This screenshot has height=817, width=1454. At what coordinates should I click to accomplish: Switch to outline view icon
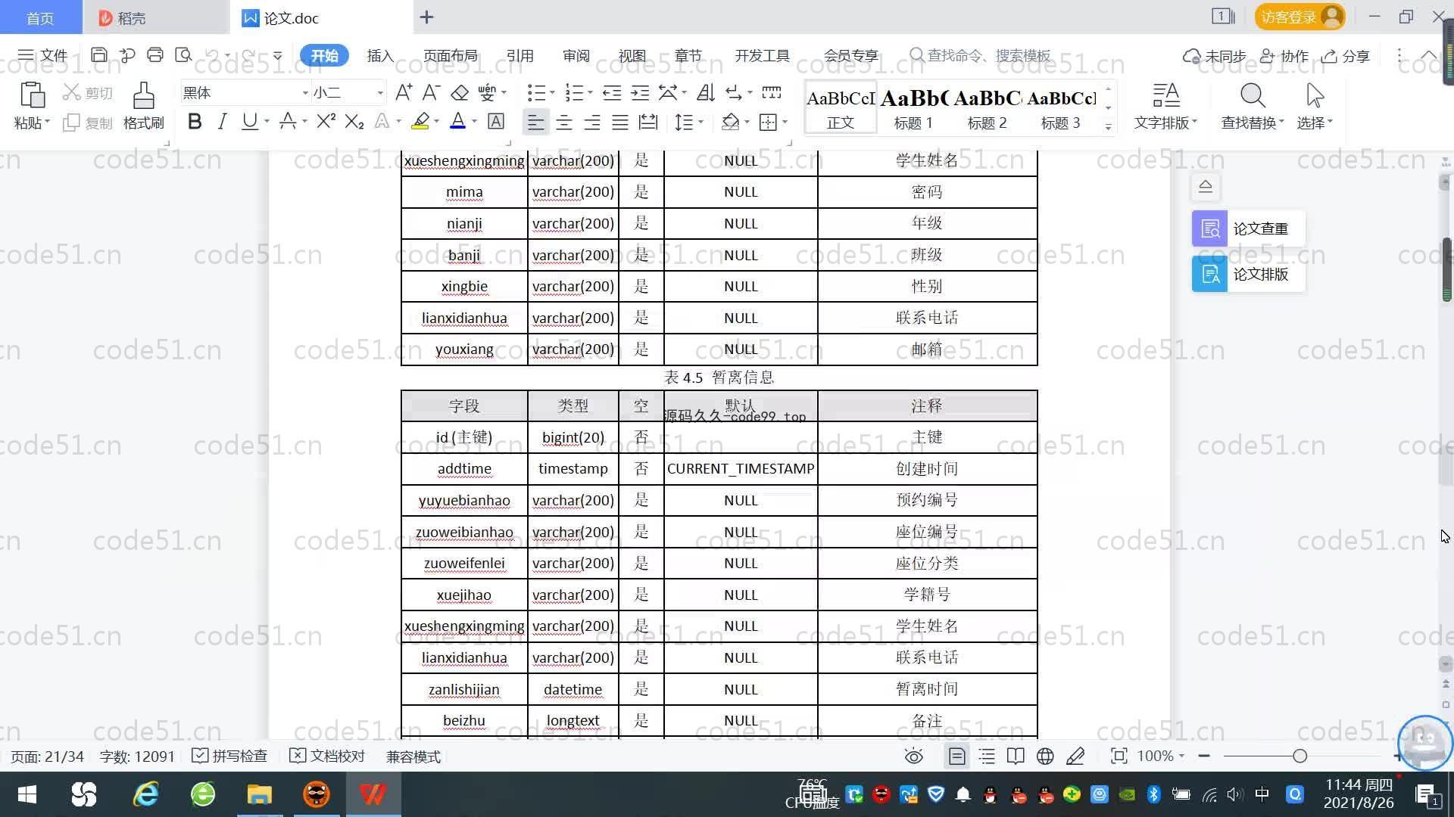click(x=987, y=756)
